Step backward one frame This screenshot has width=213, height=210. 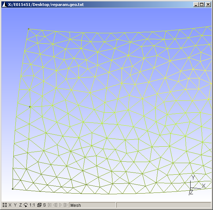click(x=55, y=205)
